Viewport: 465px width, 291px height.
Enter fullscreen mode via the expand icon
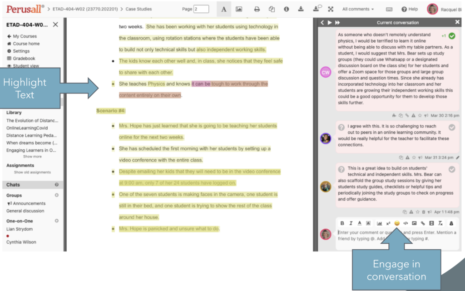331,9
